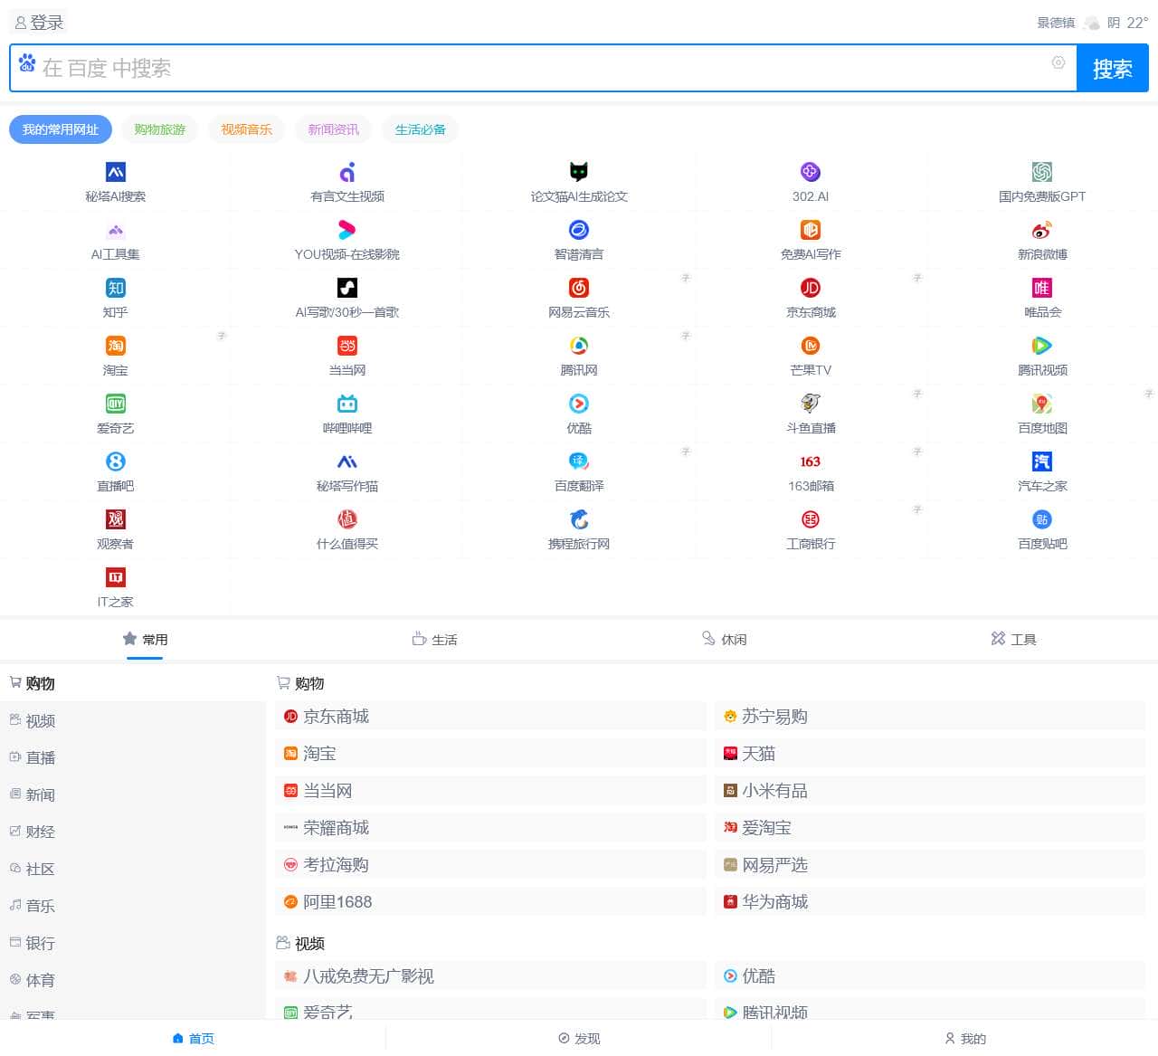1158x1056 pixels.
Task: Open the 网易云音乐 icon
Action: point(579,288)
